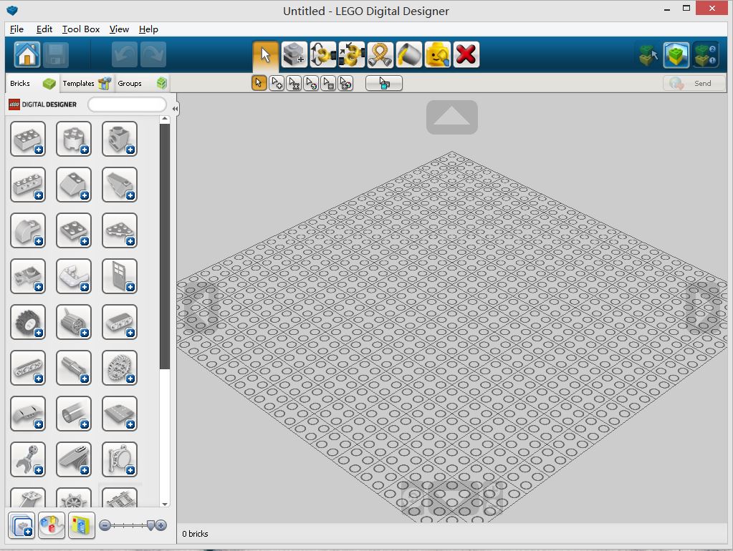Toggle the Selection tool in the sub-toolbar

pyautogui.click(x=259, y=82)
